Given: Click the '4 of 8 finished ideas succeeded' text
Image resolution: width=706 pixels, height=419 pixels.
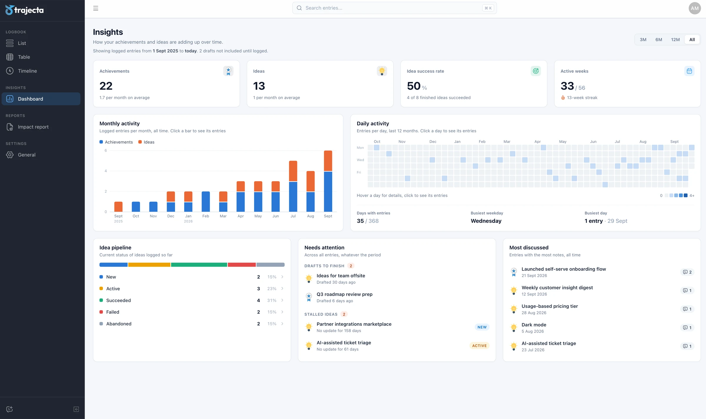Looking at the screenshot, I should (439, 98).
